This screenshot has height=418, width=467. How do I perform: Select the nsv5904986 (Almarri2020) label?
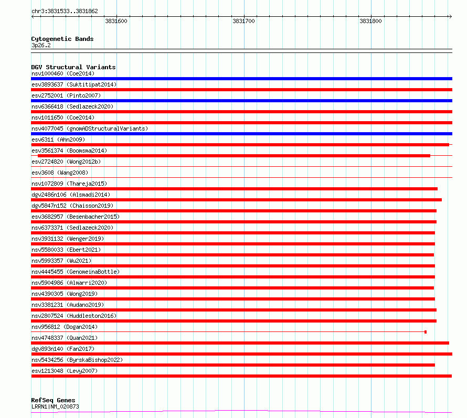point(69,283)
